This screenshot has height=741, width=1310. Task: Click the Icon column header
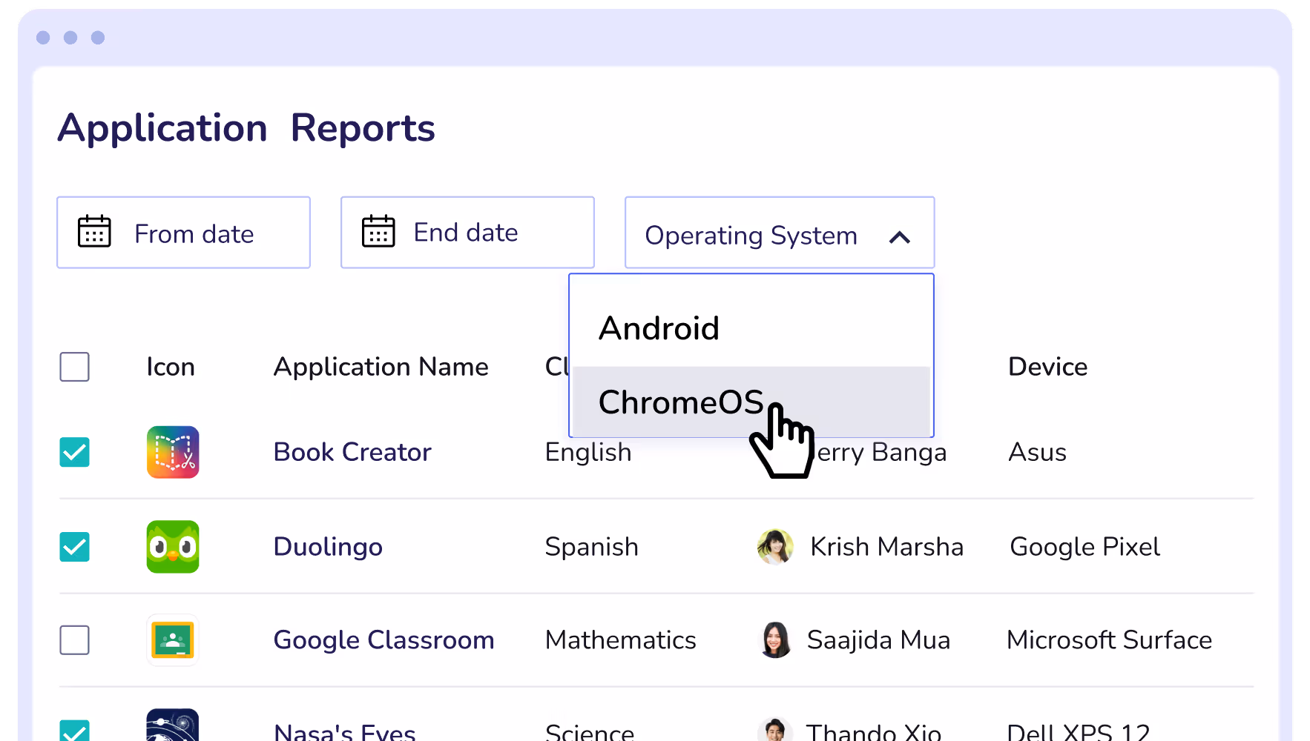pos(171,367)
